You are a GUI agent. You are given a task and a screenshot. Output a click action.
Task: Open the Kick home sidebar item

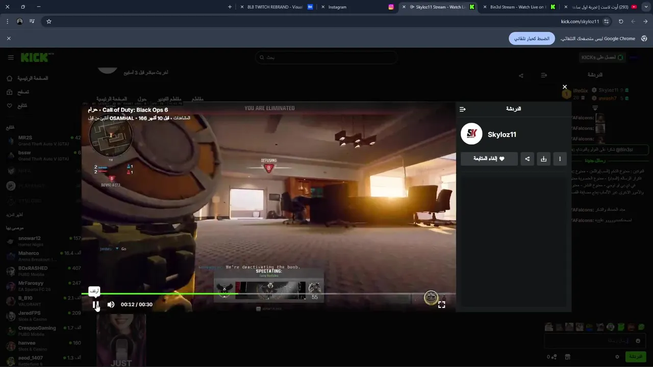tap(28, 78)
